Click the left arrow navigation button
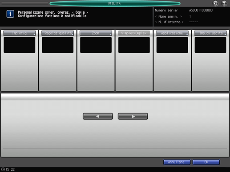Viewport: 230px width, 172px height. [x=98, y=116]
